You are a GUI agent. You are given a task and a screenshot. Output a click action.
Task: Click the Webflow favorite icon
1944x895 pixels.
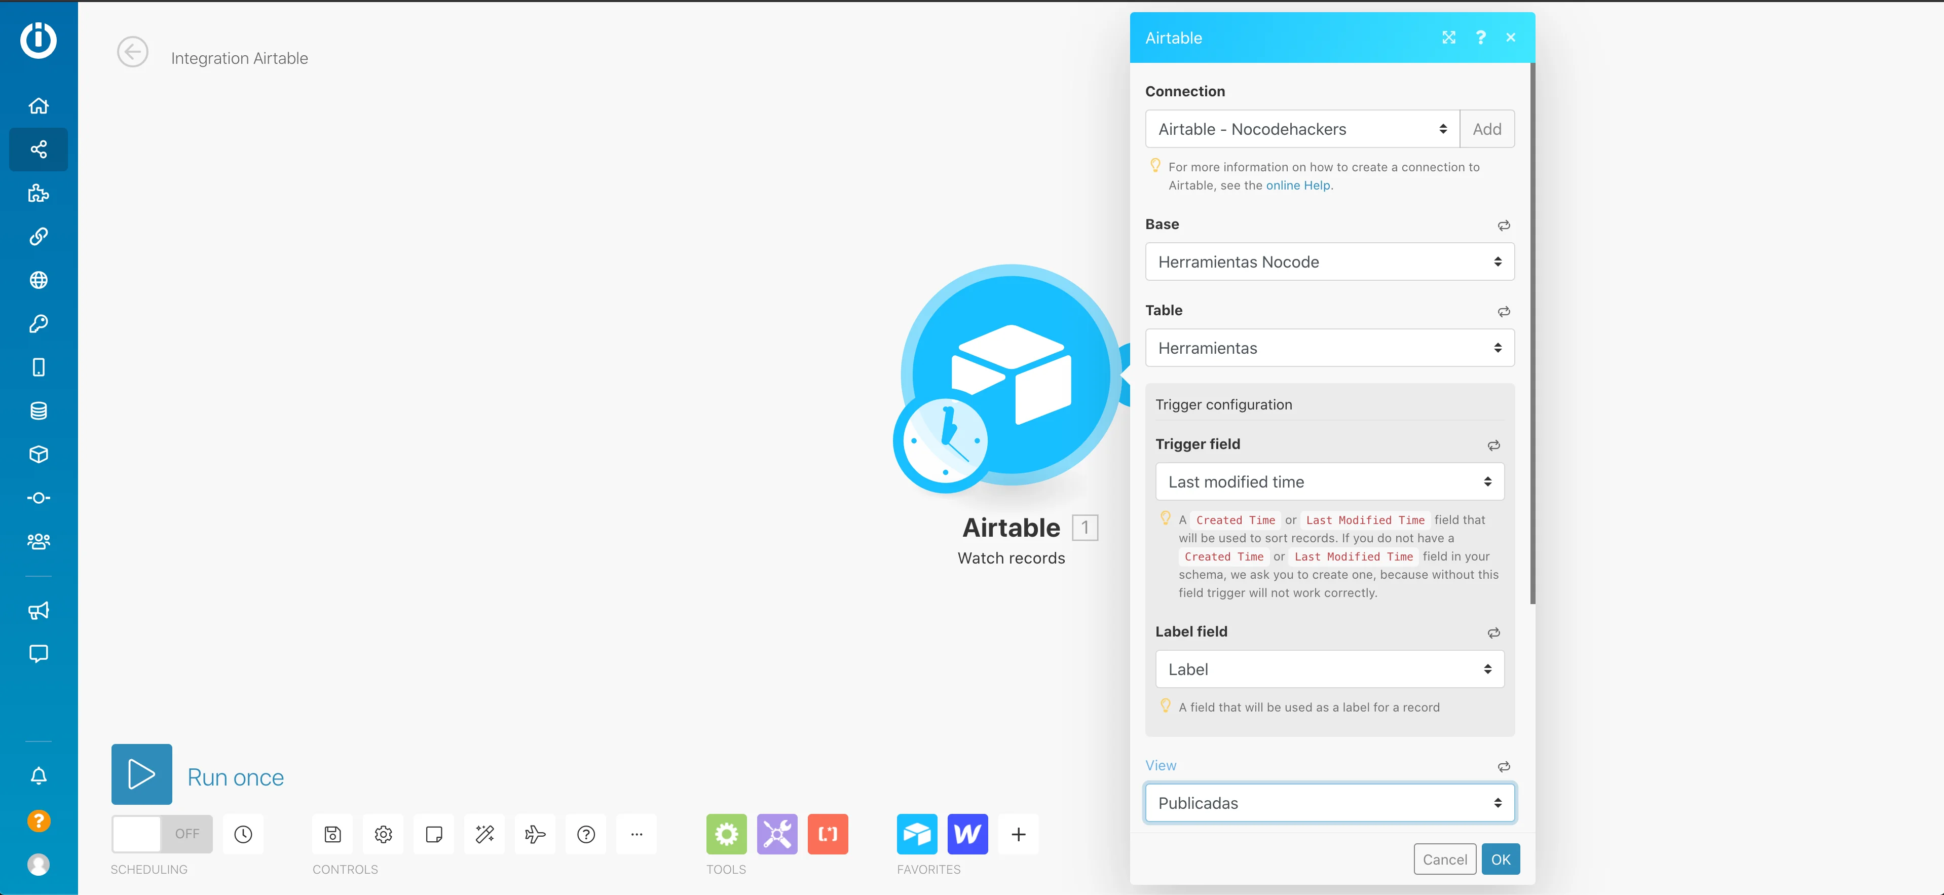[967, 834]
